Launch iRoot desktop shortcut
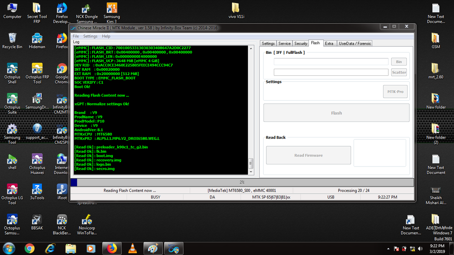This screenshot has width=454, height=255. coord(62,192)
